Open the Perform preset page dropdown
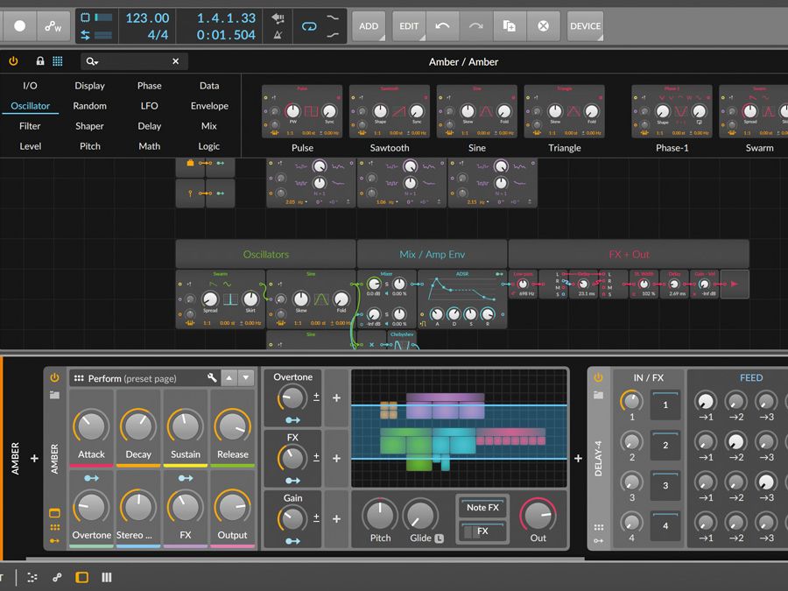 131,378
